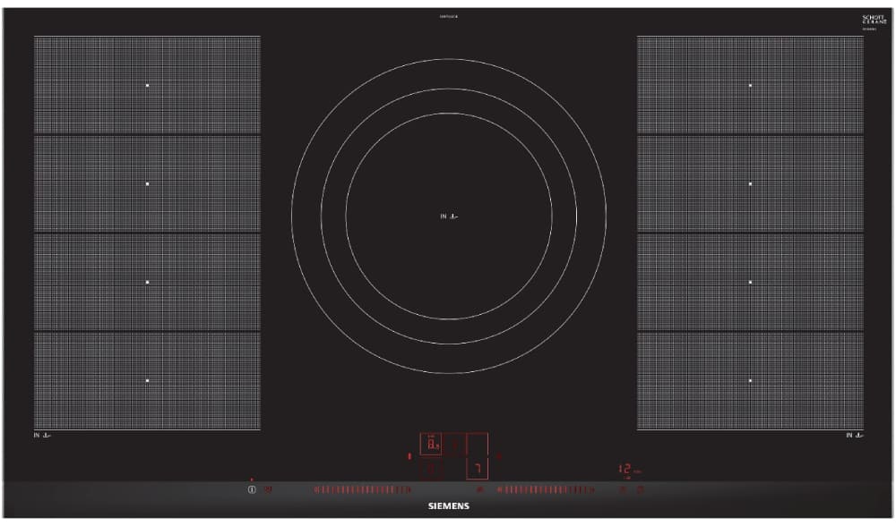Select the dim lower left zone box
The image size is (896, 526).
433,471
